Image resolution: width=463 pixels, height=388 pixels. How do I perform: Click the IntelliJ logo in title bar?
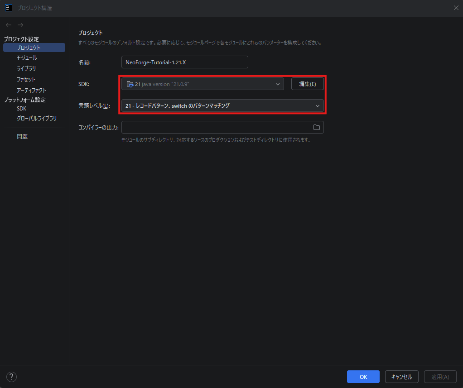click(x=8, y=8)
